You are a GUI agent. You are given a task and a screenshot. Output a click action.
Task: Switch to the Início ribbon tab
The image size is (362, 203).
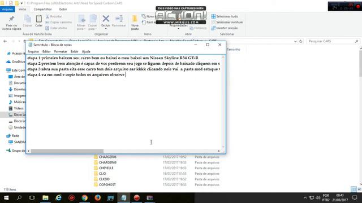tap(23, 9)
